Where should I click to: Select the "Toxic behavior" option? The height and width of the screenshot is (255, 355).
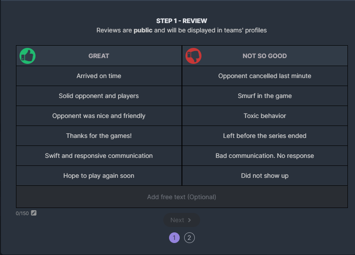(264, 116)
